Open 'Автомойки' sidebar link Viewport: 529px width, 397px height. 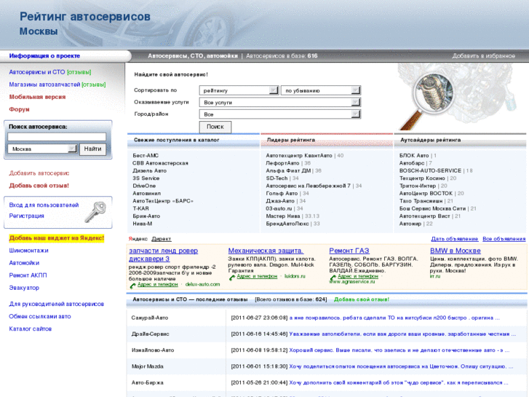pos(24,262)
